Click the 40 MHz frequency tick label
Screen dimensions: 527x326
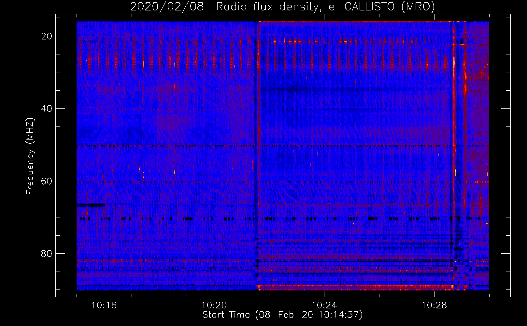coord(47,109)
